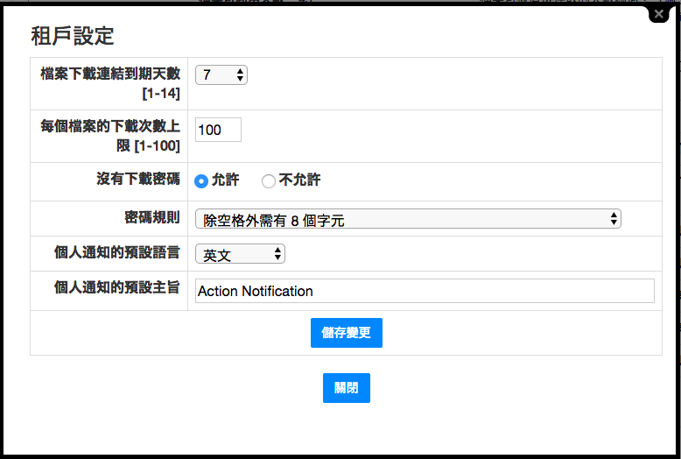Viewport: 681px width, 459px height.
Task: Click the 關閉 button
Action: (346, 388)
